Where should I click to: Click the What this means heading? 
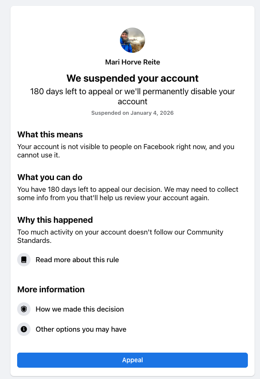(x=50, y=134)
